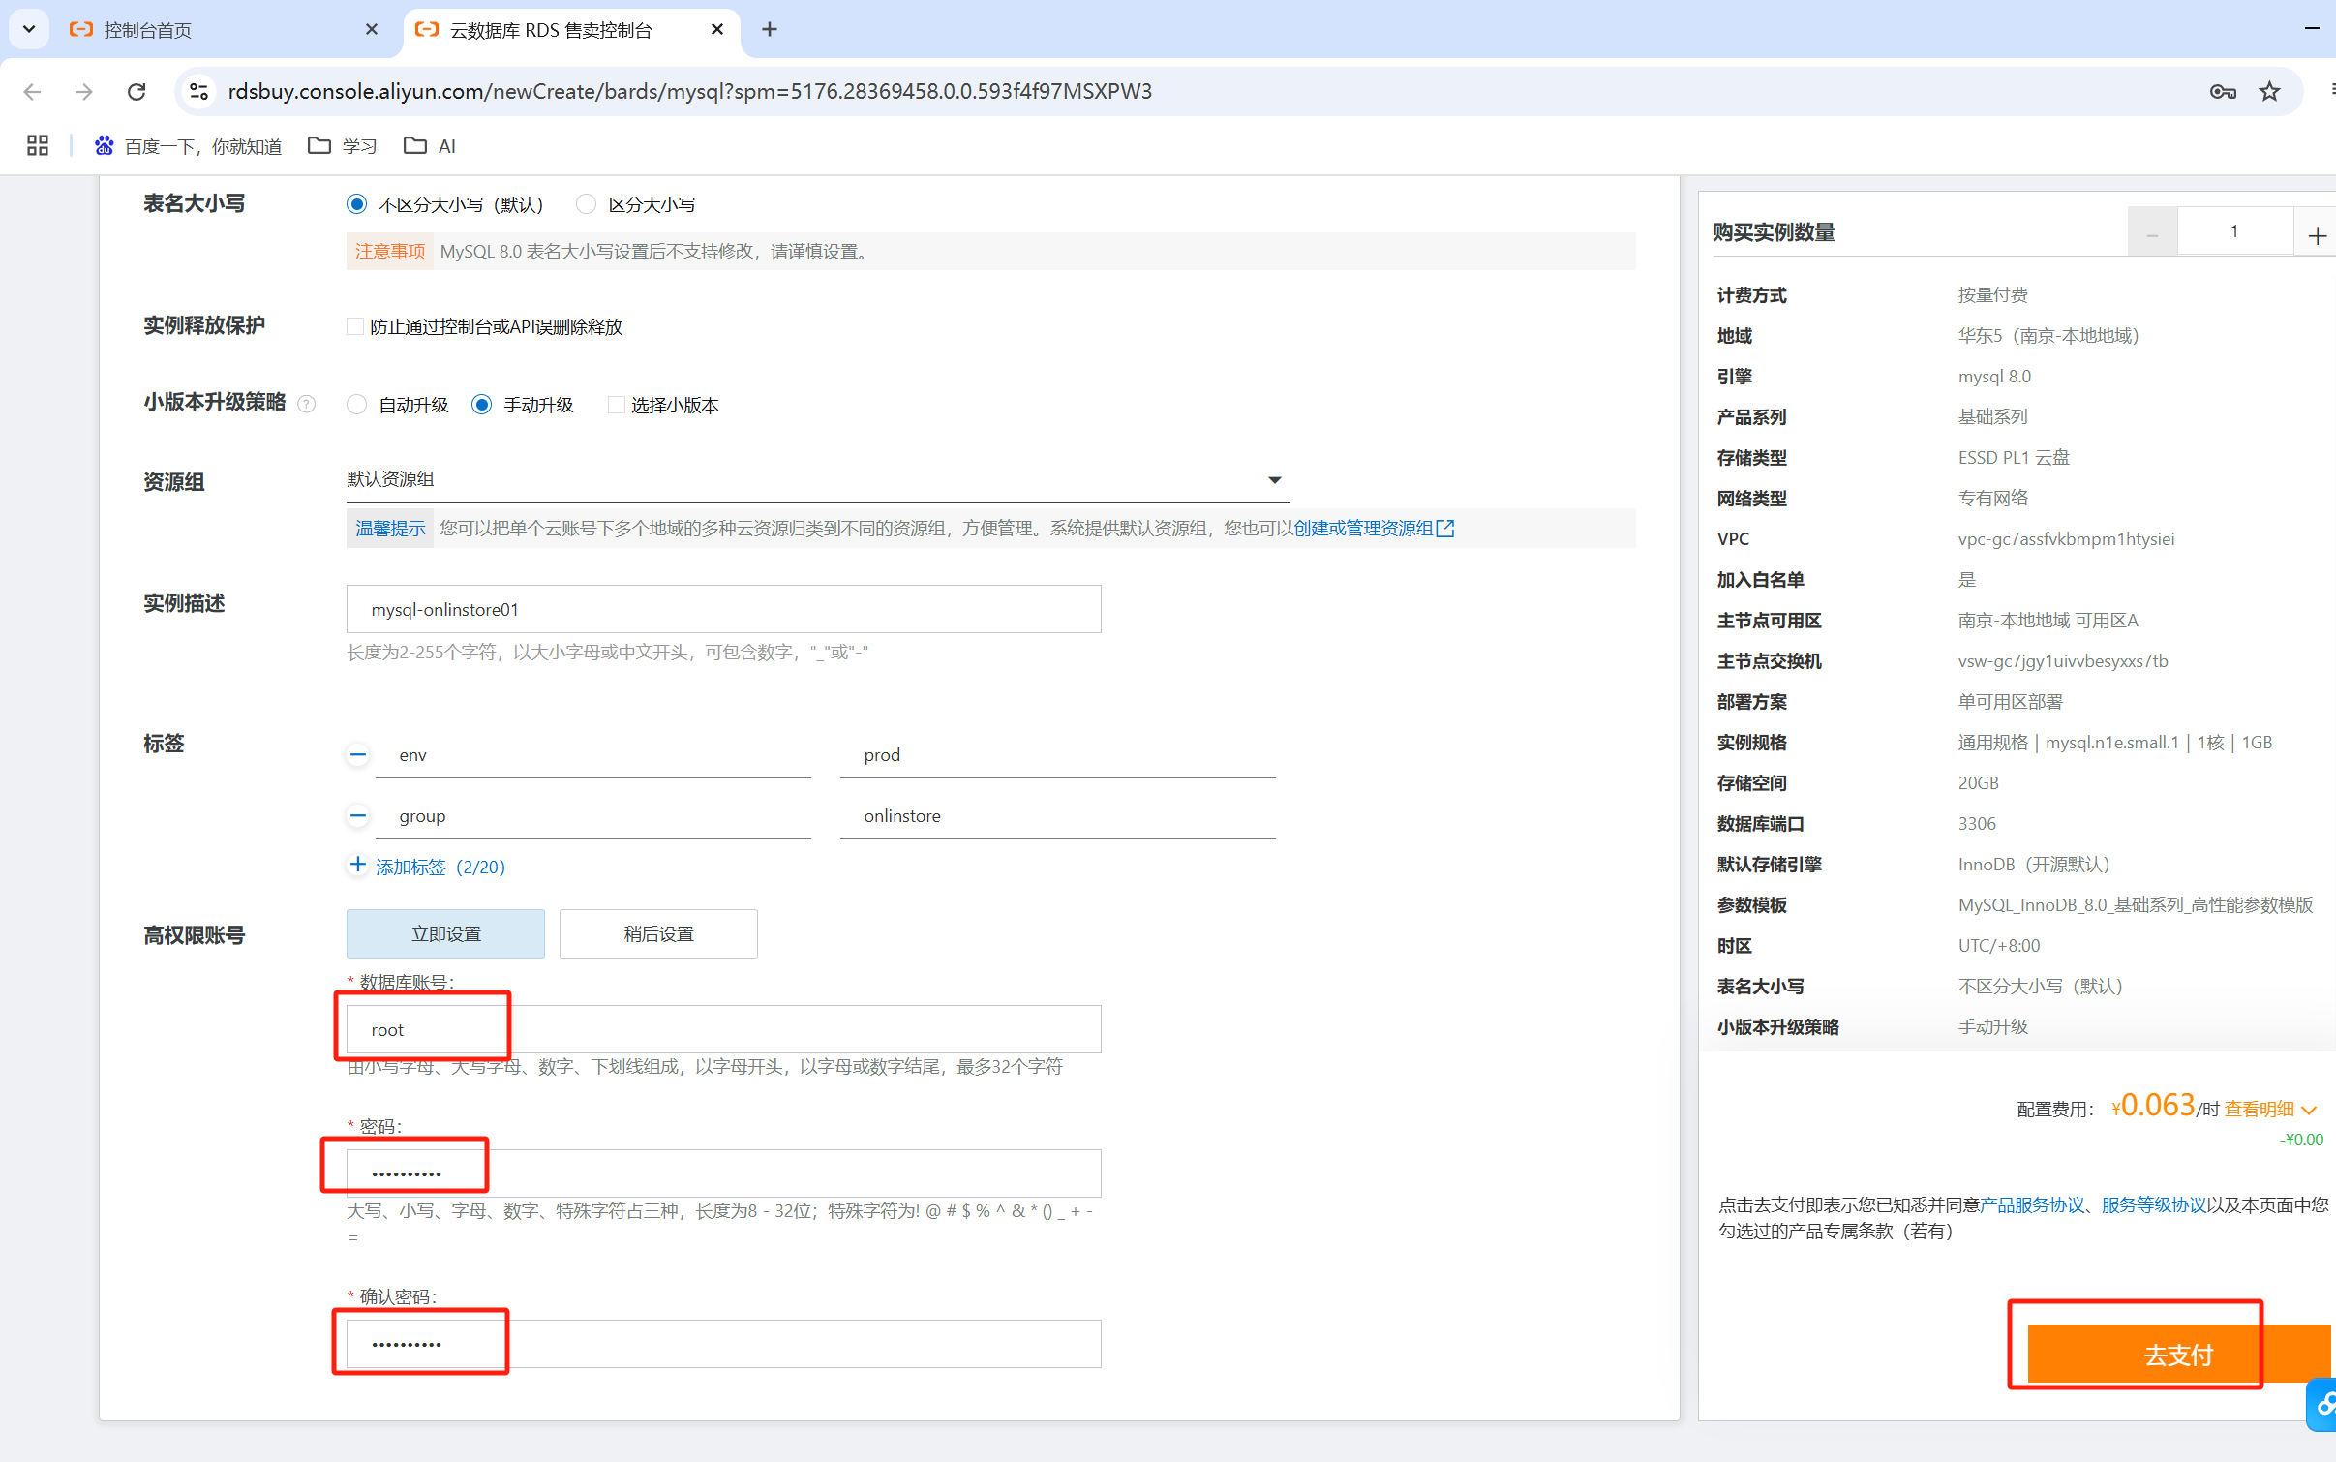
Task: Click the address bar URL
Action: (689, 91)
